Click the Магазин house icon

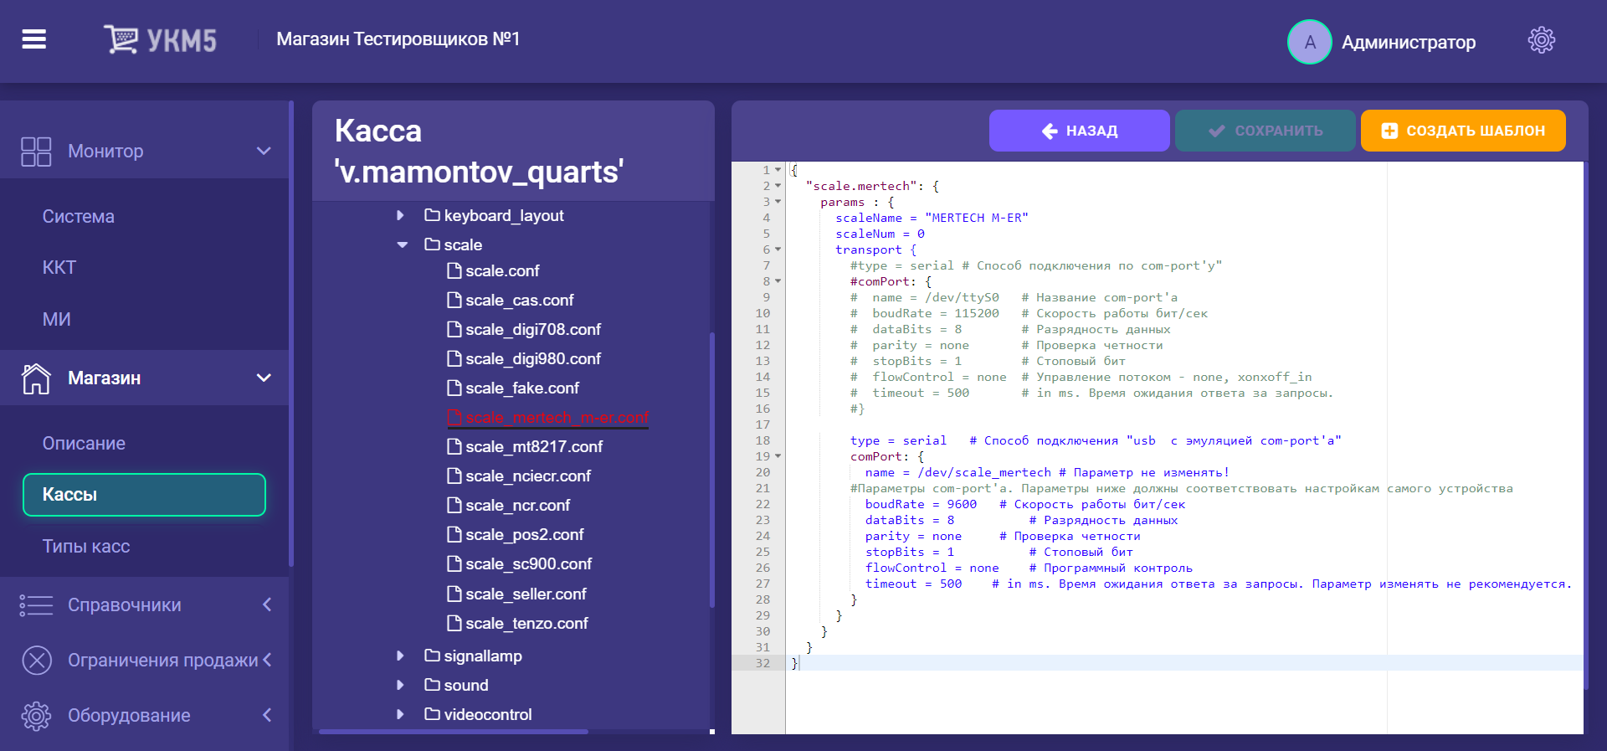tap(36, 378)
